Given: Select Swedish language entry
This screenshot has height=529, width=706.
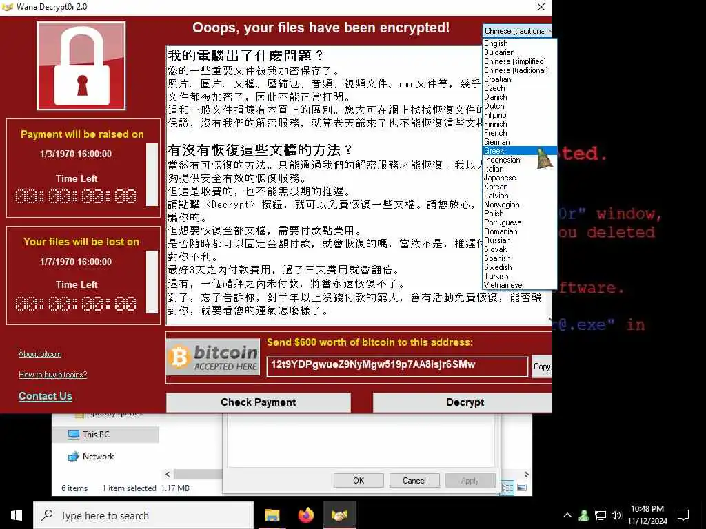Looking at the screenshot, I should click(520, 267).
